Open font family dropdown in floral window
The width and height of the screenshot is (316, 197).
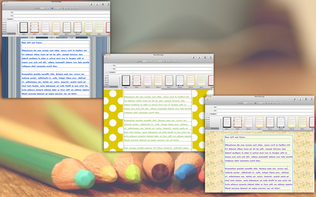click(243, 103)
